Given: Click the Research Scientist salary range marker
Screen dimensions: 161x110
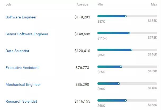Looking at the screenshot, I should pyautogui.click(x=126, y=100).
